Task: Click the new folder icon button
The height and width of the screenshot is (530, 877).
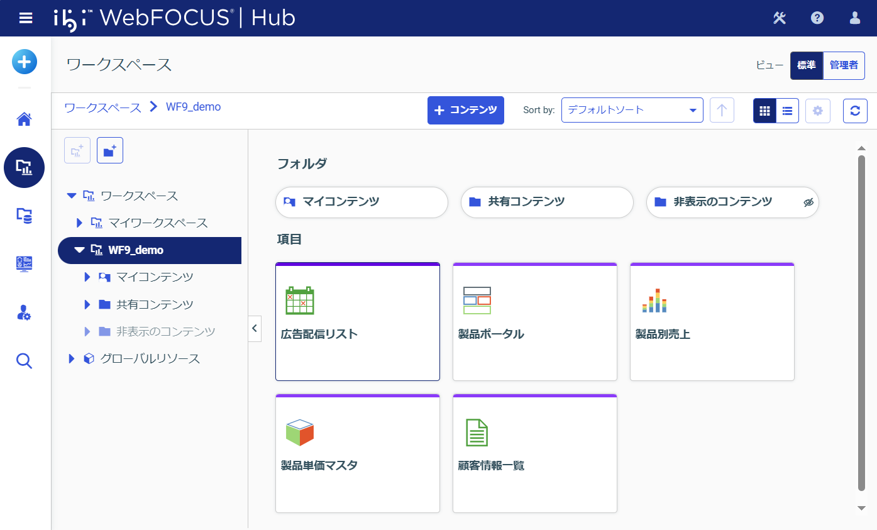Action: pos(110,151)
